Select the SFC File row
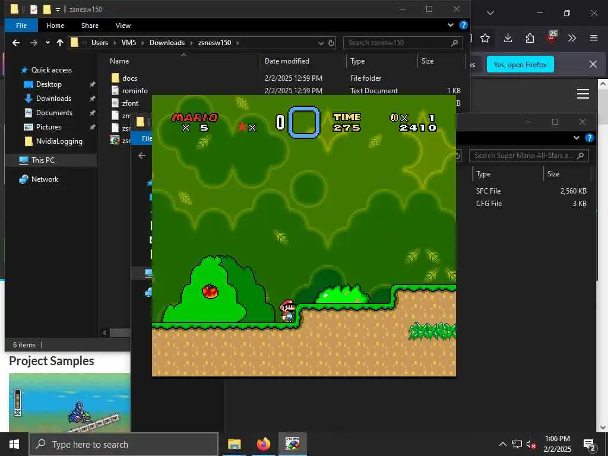The height and width of the screenshot is (456, 608). [x=531, y=191]
